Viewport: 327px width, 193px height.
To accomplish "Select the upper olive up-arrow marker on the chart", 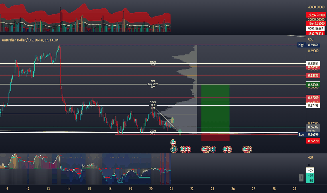I will point(172,120).
